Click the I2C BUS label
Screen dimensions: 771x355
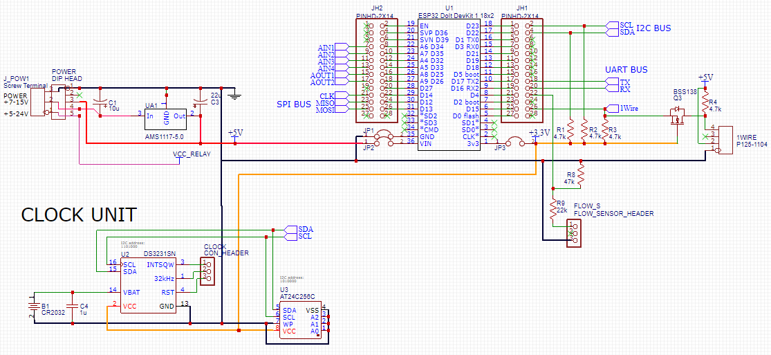[x=653, y=28]
